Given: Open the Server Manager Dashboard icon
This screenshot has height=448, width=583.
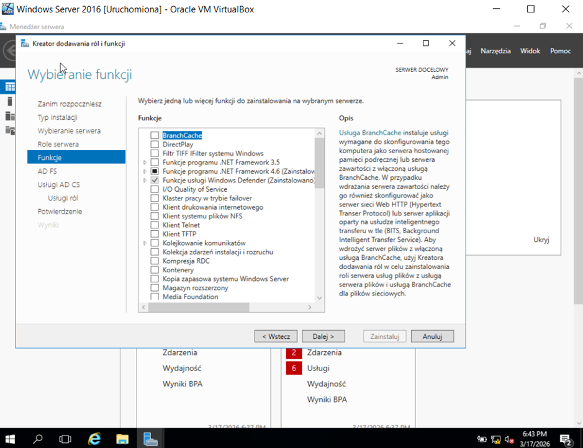Looking at the screenshot, I should (x=10, y=86).
